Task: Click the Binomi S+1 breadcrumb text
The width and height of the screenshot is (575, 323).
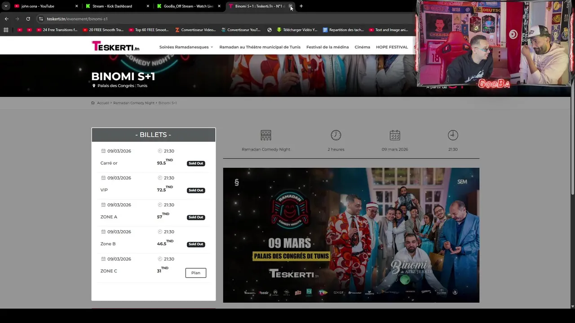Action: point(168,103)
